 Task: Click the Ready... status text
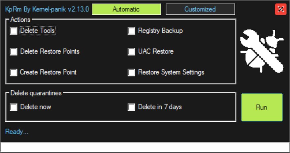pyautogui.click(x=17, y=132)
